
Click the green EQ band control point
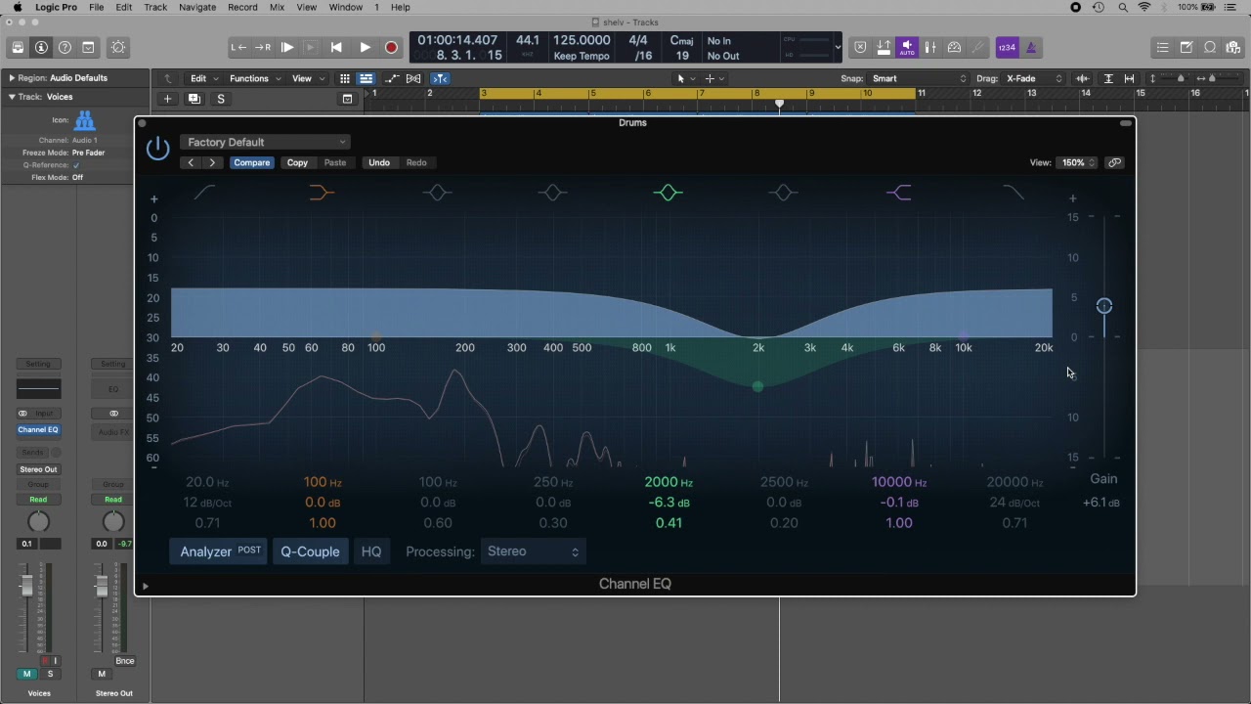click(758, 387)
